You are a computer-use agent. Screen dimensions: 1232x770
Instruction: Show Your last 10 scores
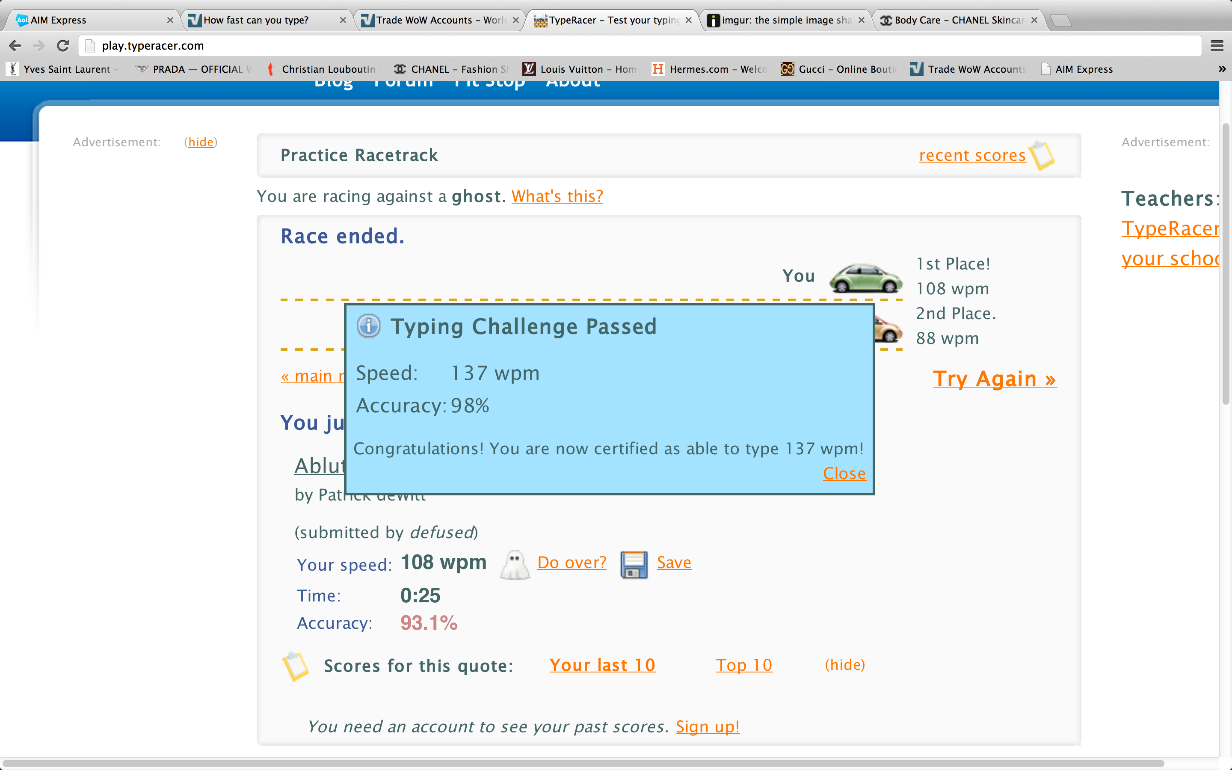pos(602,665)
